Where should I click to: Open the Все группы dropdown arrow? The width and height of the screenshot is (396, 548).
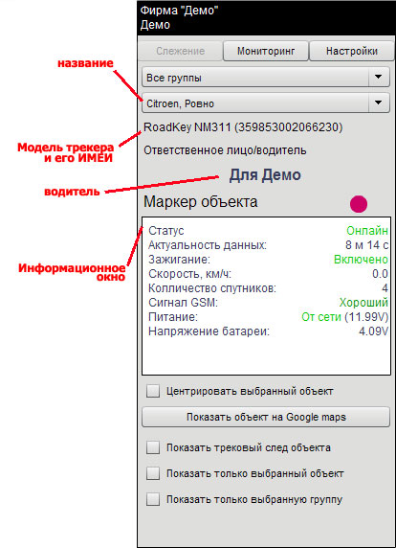pos(379,77)
